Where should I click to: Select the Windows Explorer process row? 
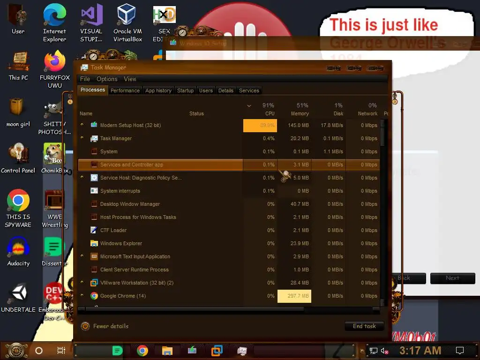pos(229,243)
